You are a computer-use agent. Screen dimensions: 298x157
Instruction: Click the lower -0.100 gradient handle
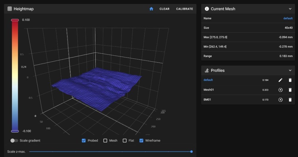pos(15,131)
